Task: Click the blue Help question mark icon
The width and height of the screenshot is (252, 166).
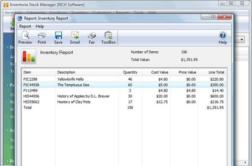Action: (223, 36)
